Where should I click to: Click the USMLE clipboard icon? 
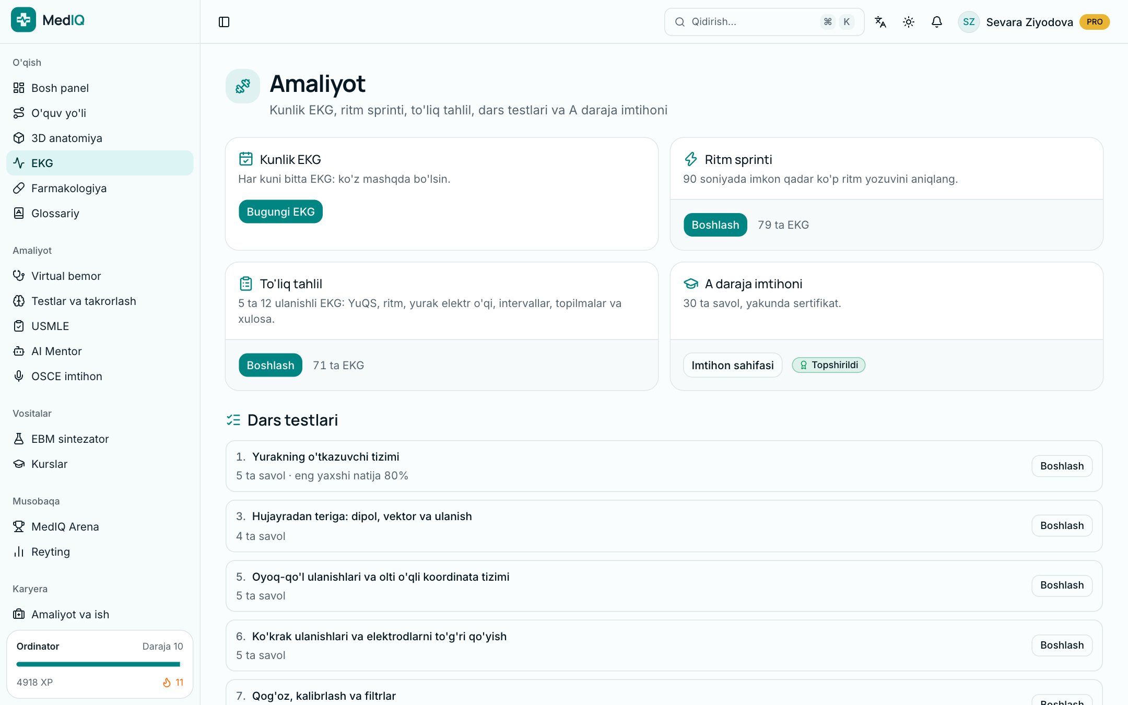point(19,326)
